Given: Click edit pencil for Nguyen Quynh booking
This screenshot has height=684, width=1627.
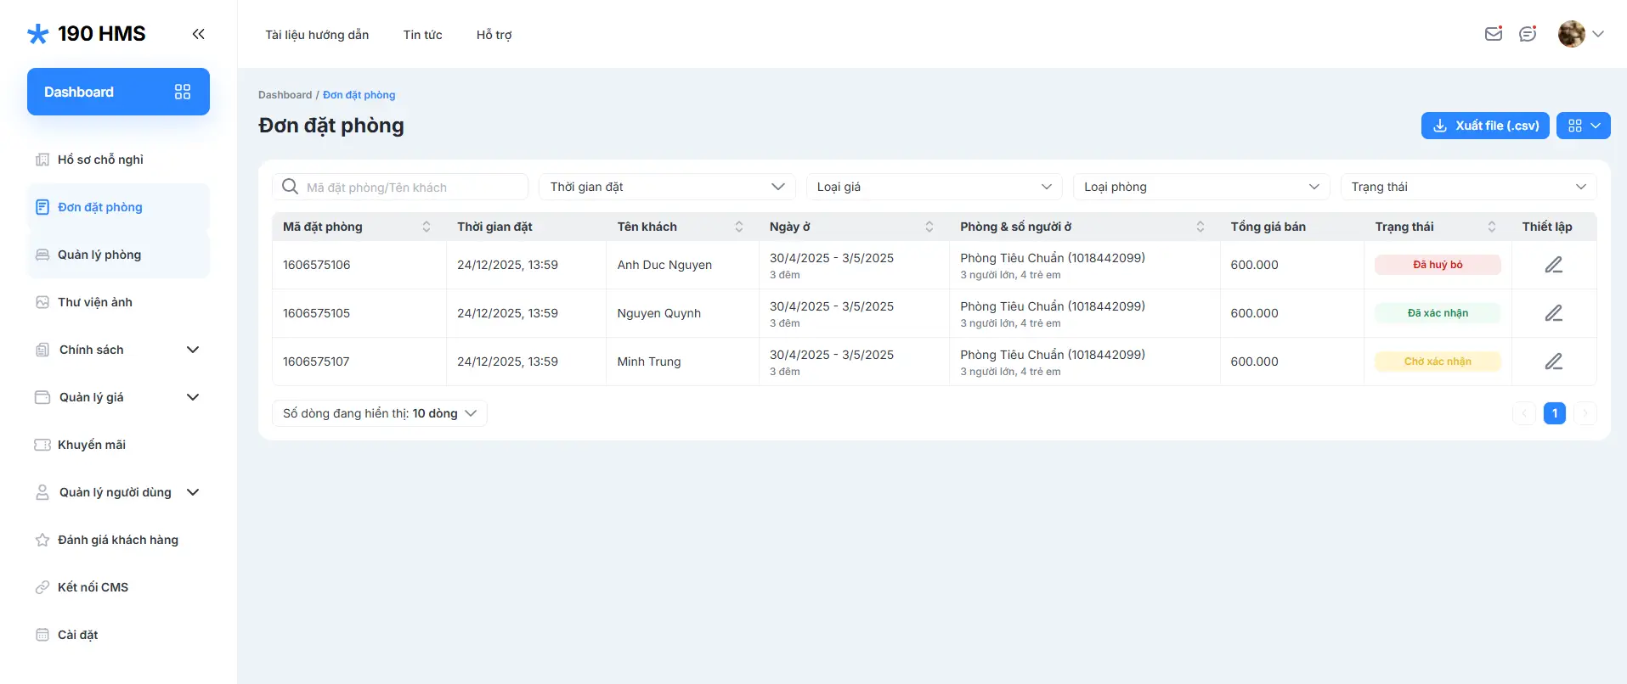Looking at the screenshot, I should [x=1553, y=313].
